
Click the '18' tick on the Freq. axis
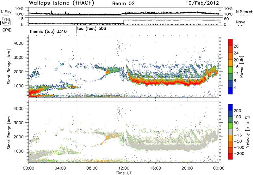click(21, 19)
